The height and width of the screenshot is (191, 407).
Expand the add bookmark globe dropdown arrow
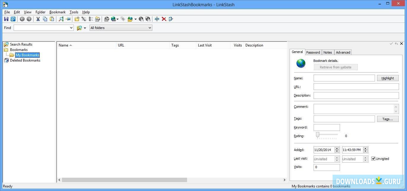coord(118,19)
